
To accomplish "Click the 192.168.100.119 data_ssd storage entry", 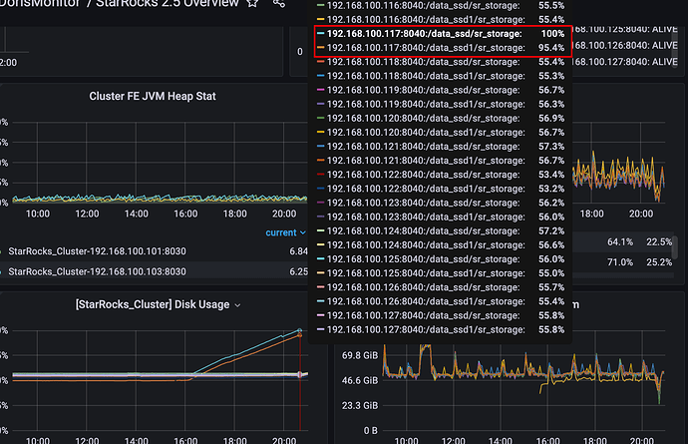I will click(441, 90).
